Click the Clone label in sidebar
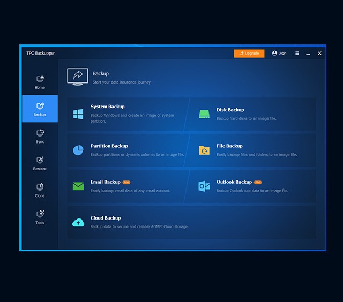Image resolution: width=343 pixels, height=302 pixels. point(40,196)
